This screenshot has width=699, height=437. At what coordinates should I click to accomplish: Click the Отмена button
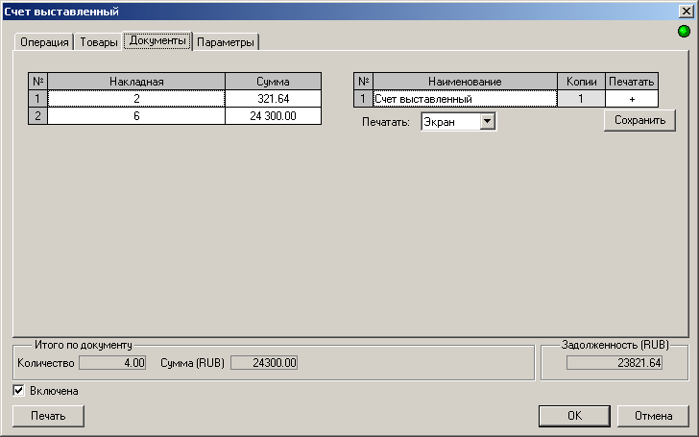tap(653, 416)
